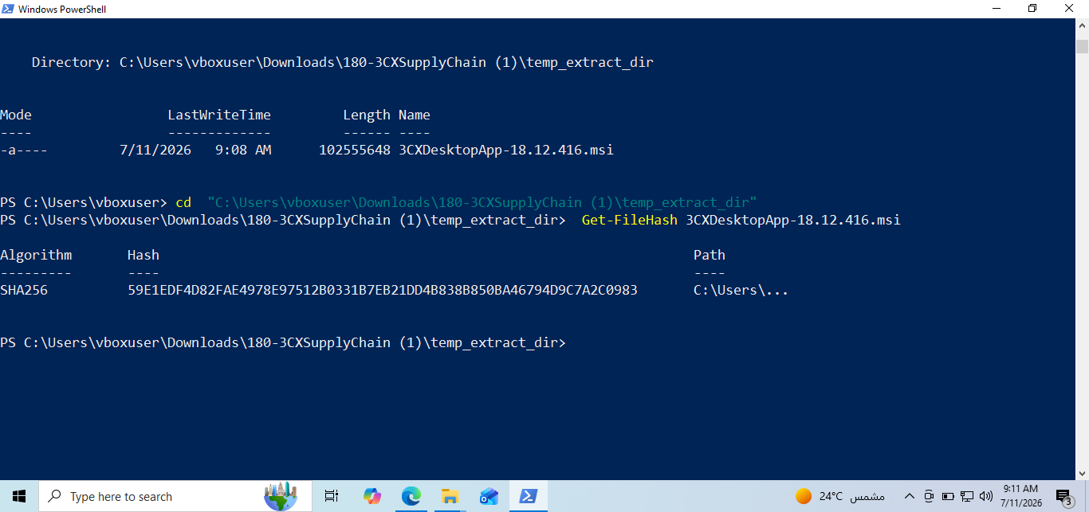Select the PowerShell taskbar icon
This screenshot has height=512, width=1089.
pos(528,496)
